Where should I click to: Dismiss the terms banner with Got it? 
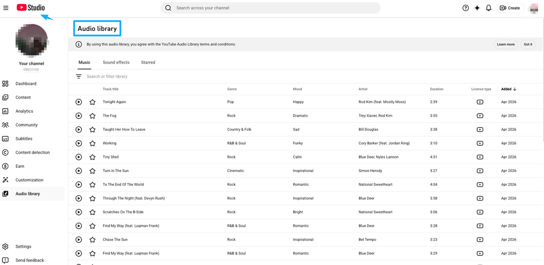coord(528,45)
